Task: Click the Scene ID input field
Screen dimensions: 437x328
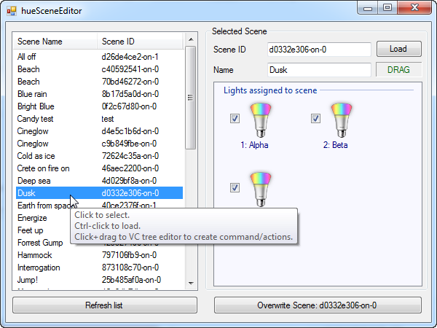Action: (319, 50)
